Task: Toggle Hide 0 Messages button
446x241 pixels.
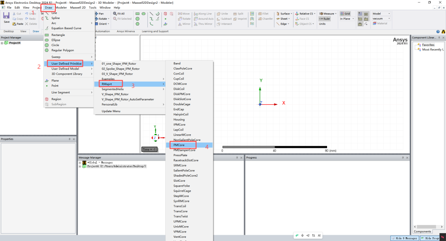Action: click(x=404, y=238)
